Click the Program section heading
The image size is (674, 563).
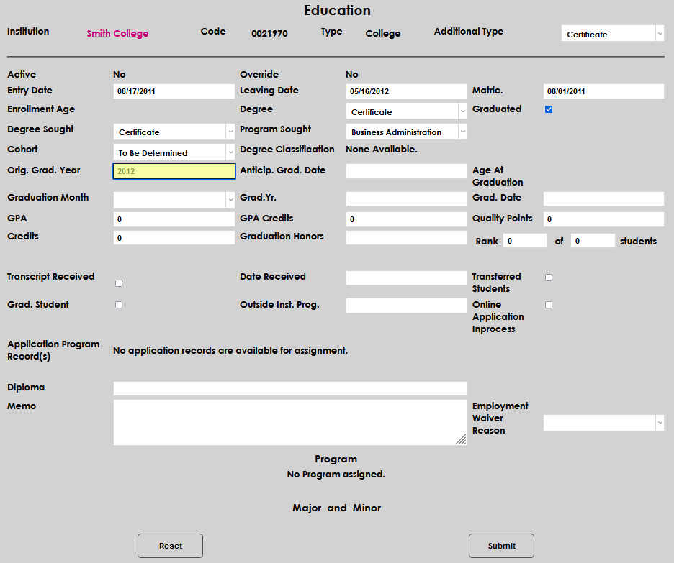[x=336, y=459]
